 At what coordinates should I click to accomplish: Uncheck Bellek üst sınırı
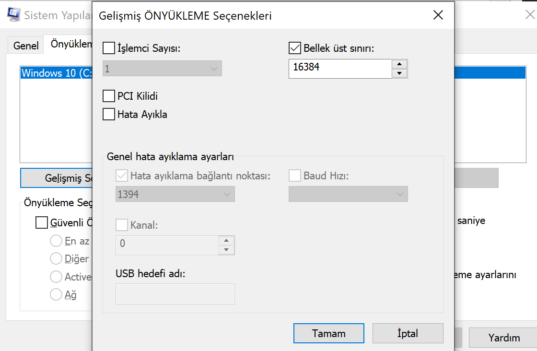tap(294, 47)
